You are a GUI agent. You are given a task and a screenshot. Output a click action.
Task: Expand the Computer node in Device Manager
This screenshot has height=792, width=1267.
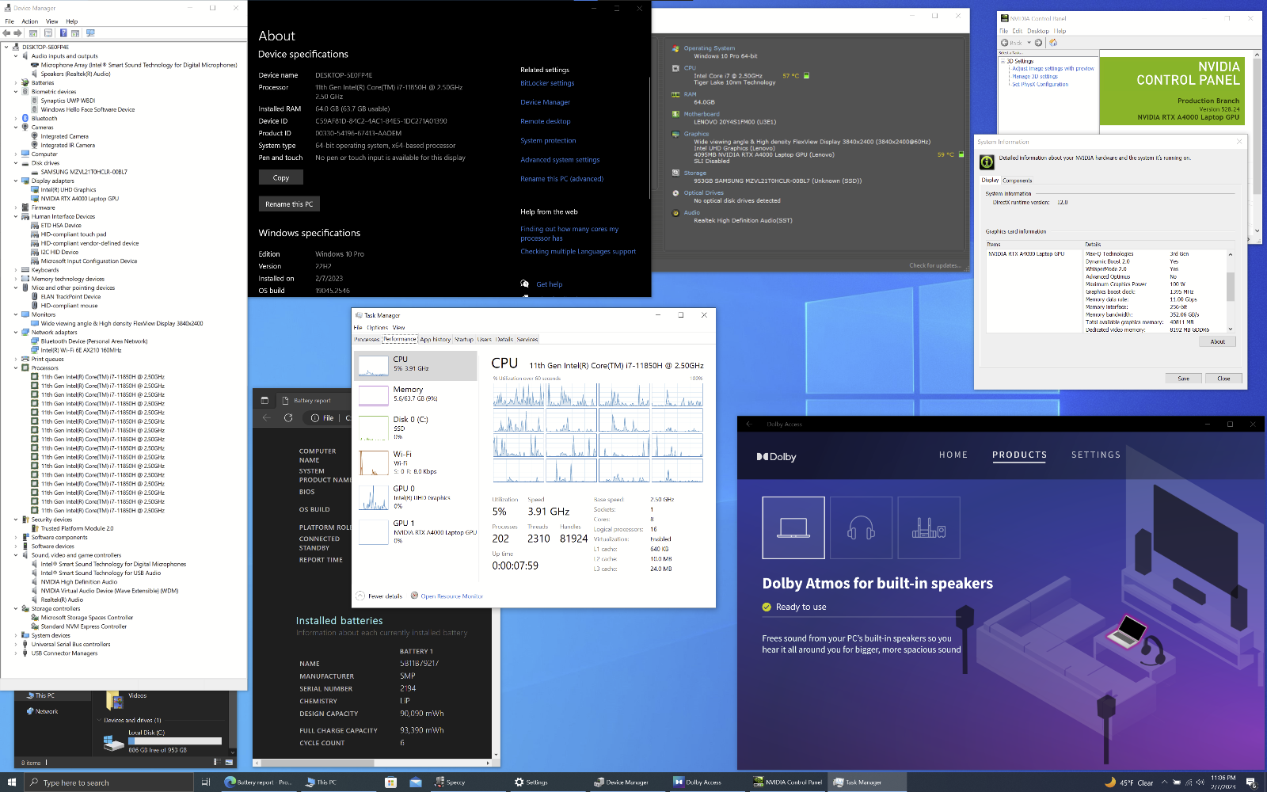coord(15,154)
